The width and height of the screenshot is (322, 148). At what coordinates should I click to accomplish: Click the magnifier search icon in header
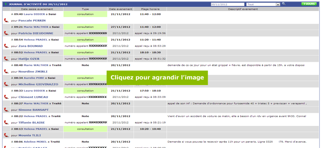(x=284, y=4)
